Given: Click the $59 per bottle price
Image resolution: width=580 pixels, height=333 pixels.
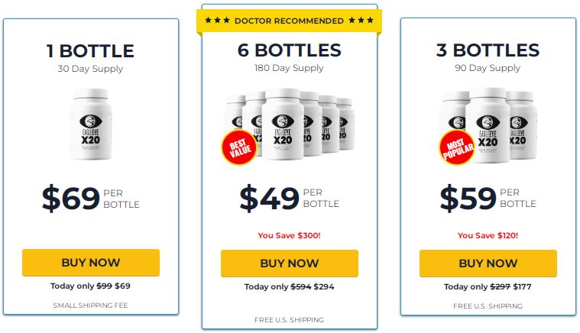Looking at the screenshot, I should coord(488,198).
